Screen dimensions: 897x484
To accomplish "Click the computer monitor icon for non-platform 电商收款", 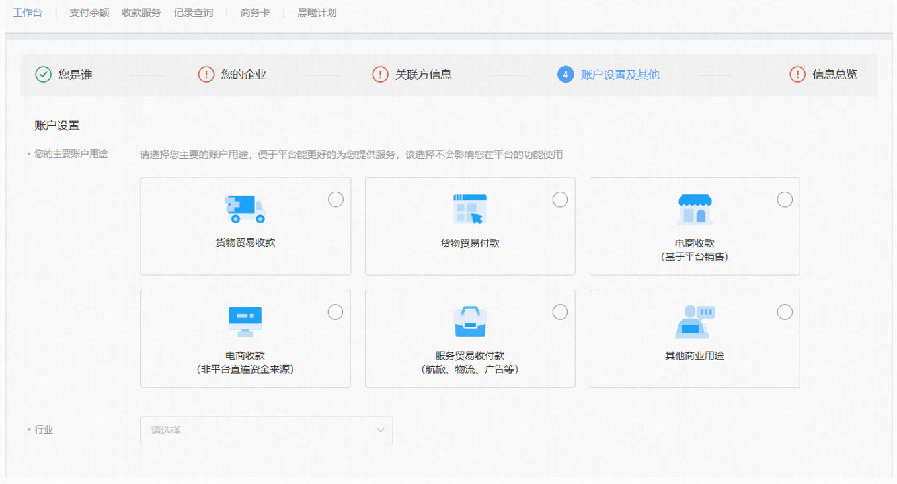I will (x=245, y=322).
